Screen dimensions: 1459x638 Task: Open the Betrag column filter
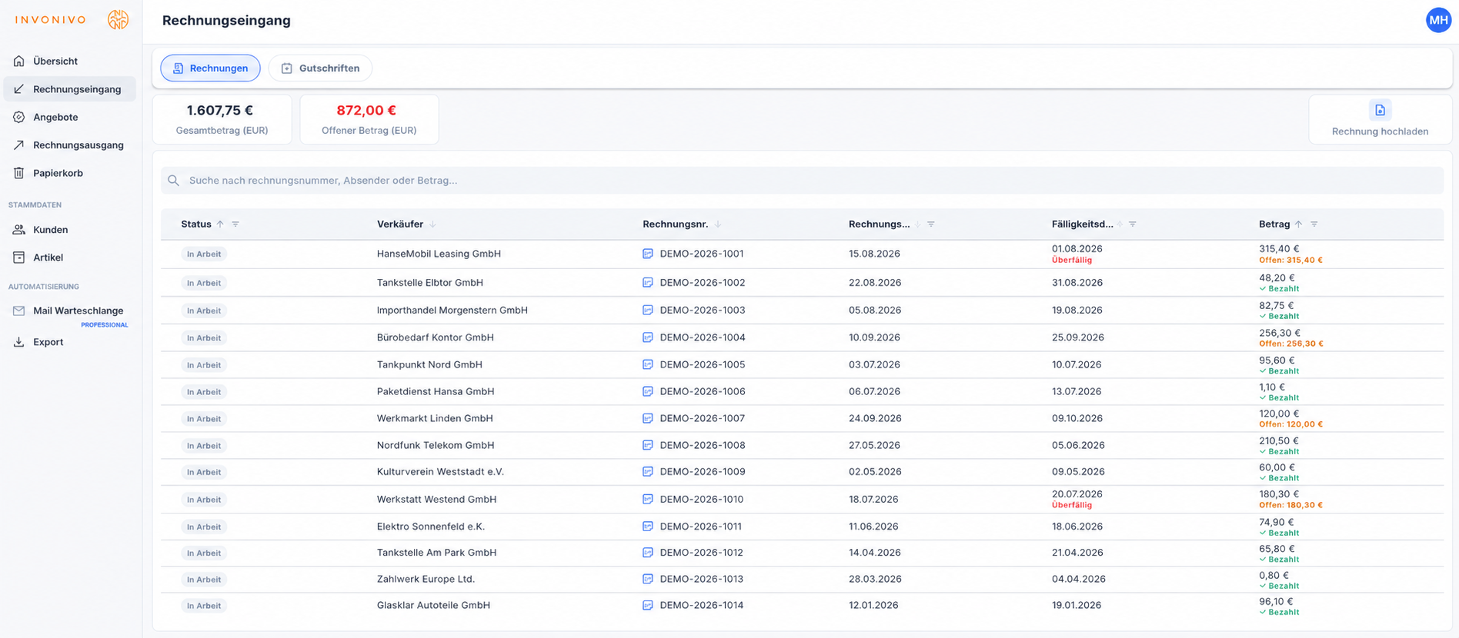[1314, 224]
